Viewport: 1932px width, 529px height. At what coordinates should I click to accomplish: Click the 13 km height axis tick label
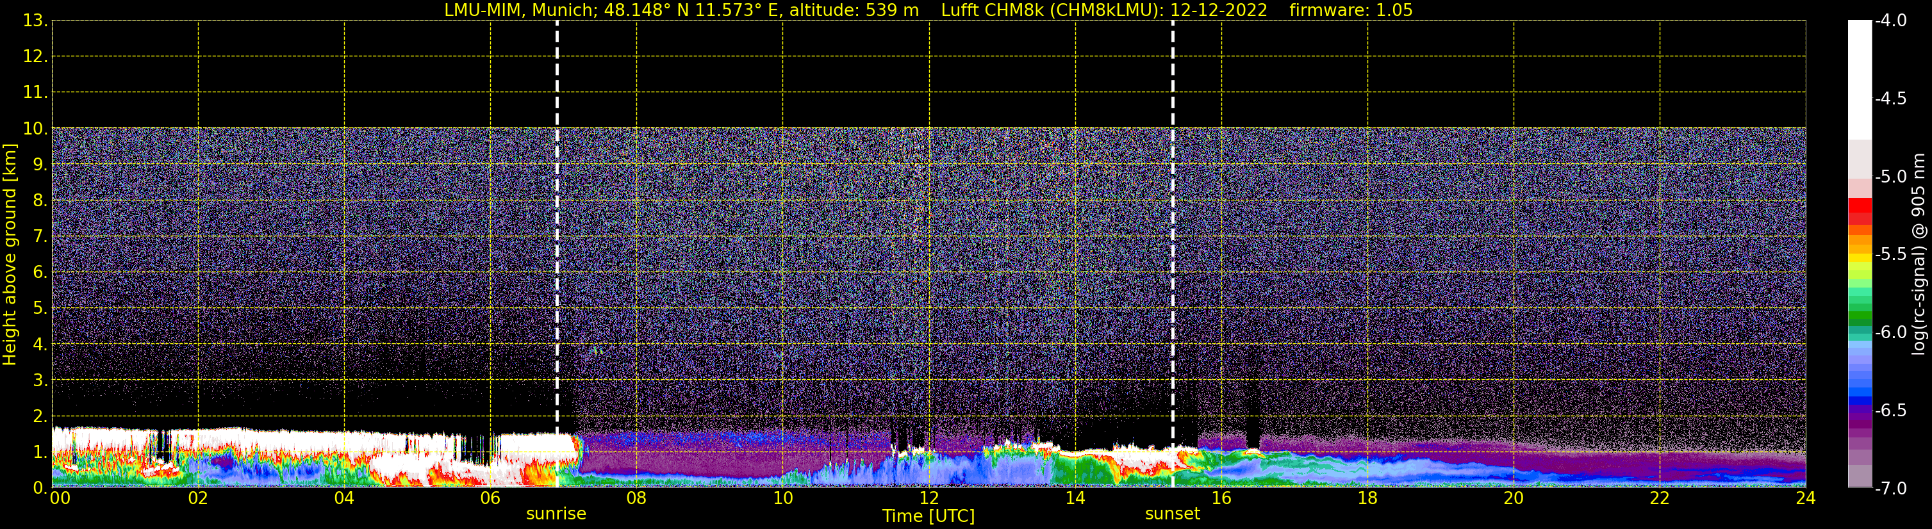click(35, 21)
